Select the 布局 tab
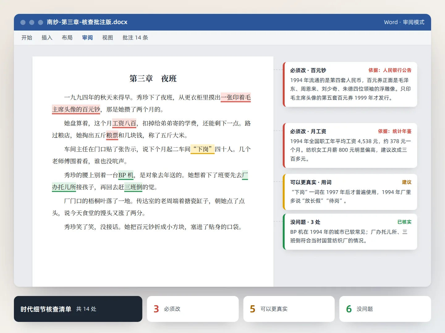 pos(67,38)
